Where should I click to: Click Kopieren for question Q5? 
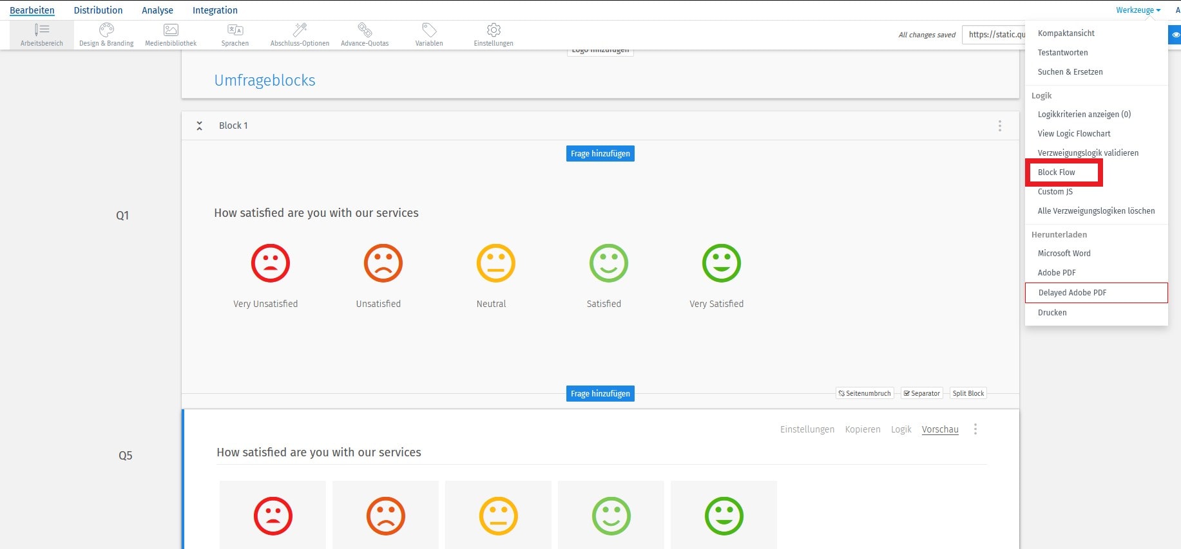click(863, 429)
